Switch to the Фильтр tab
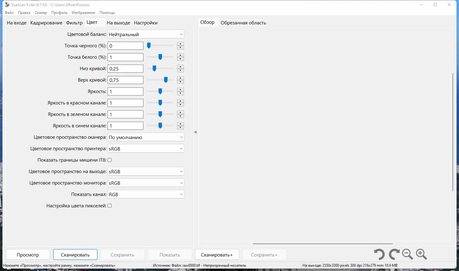 pyautogui.click(x=74, y=23)
